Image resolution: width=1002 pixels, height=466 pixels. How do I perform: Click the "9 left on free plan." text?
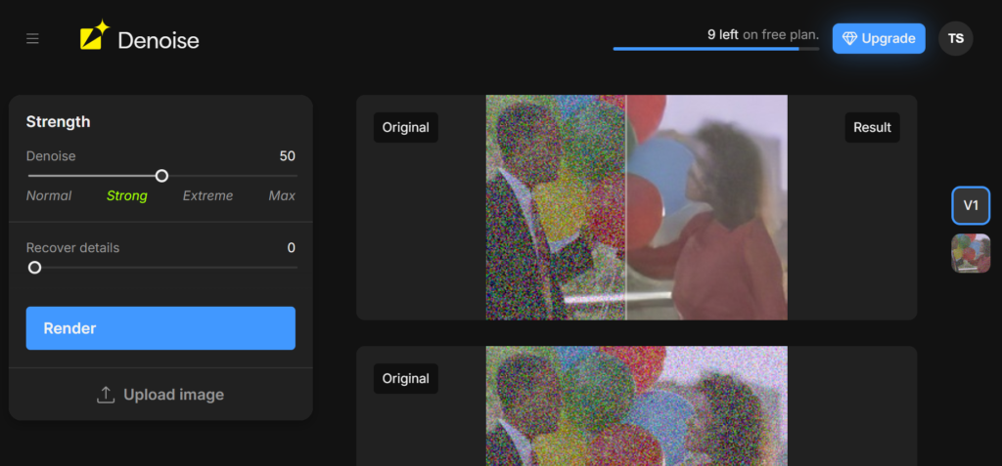(x=763, y=34)
